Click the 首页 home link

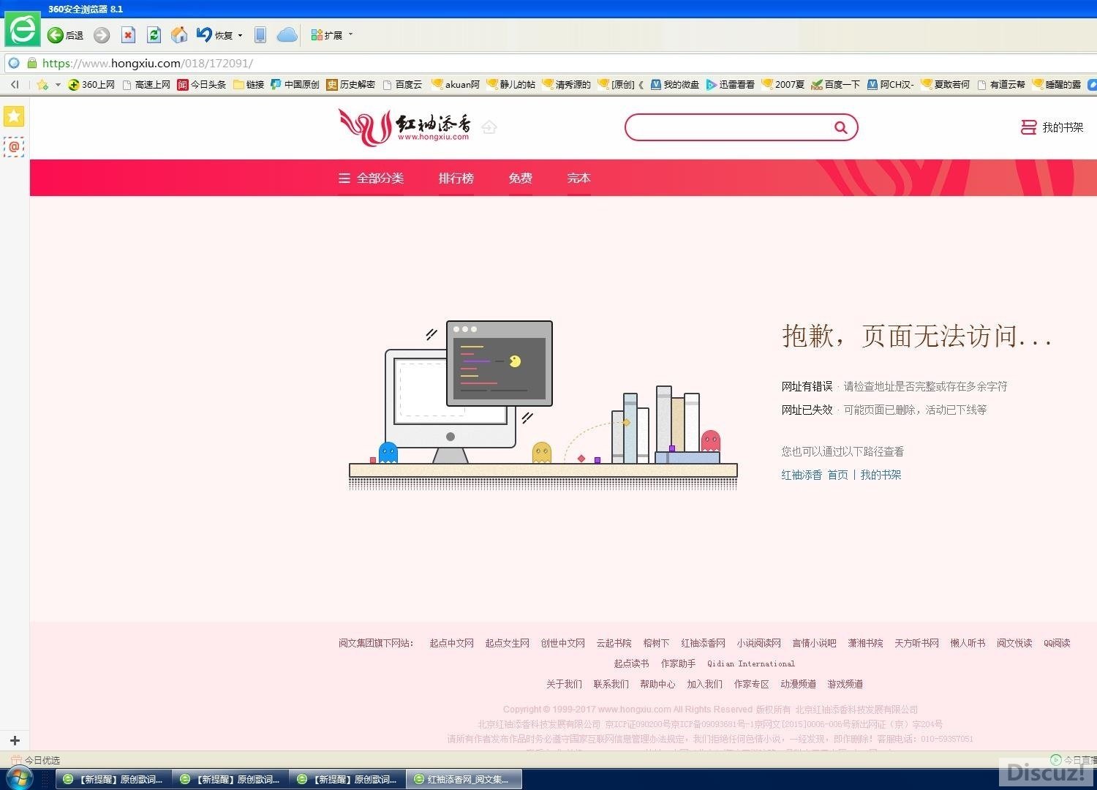(x=837, y=475)
